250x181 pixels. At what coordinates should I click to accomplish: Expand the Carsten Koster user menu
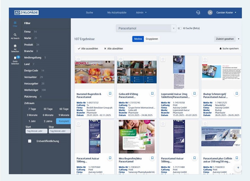tap(226, 13)
